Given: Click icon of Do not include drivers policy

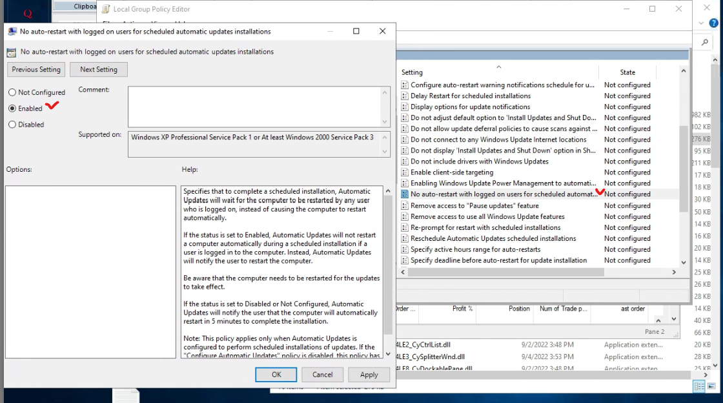Looking at the screenshot, I should pyautogui.click(x=405, y=161).
